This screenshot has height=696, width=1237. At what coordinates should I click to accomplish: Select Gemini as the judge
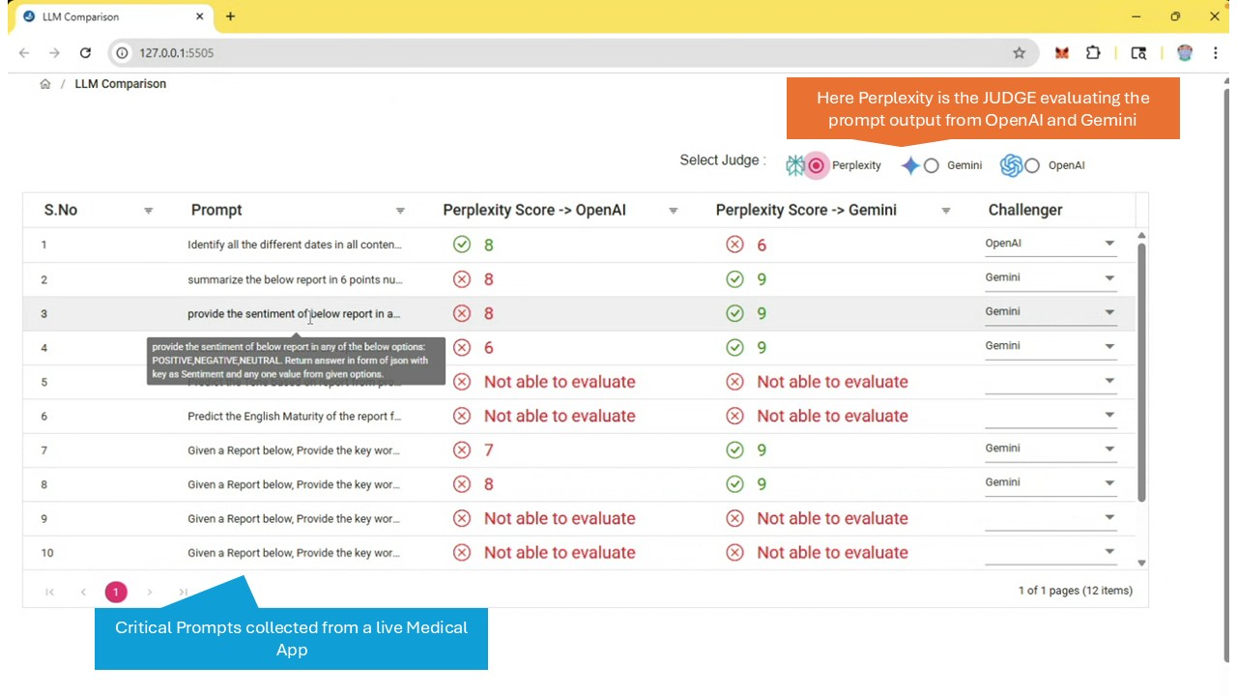(932, 165)
